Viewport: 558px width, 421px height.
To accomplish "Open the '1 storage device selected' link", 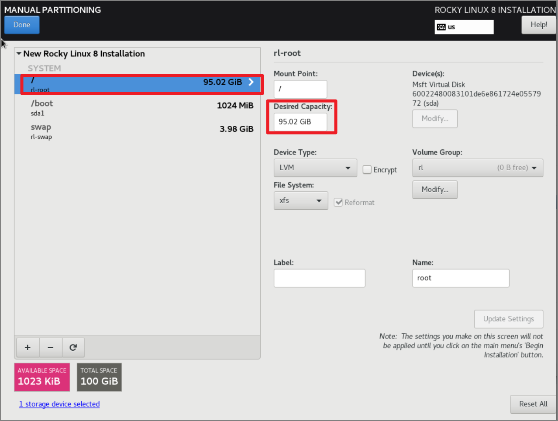I will pyautogui.click(x=59, y=404).
